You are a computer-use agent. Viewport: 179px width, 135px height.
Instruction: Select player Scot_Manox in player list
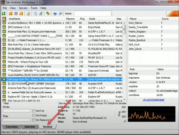coord(153,23)
